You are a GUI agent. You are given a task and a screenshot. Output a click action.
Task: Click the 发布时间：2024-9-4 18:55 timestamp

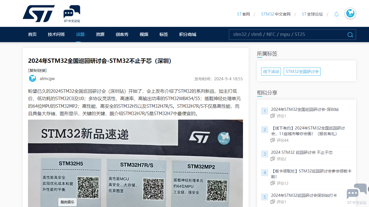point(218,79)
